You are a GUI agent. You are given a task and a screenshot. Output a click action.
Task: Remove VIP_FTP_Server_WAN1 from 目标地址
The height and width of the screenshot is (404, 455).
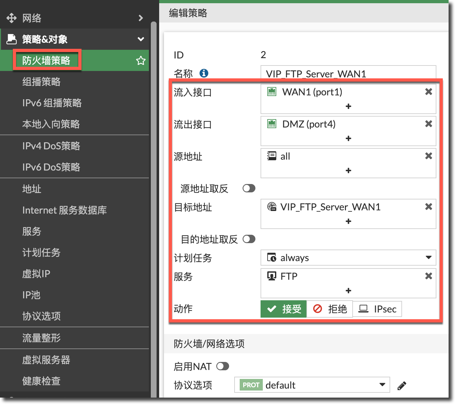point(428,207)
